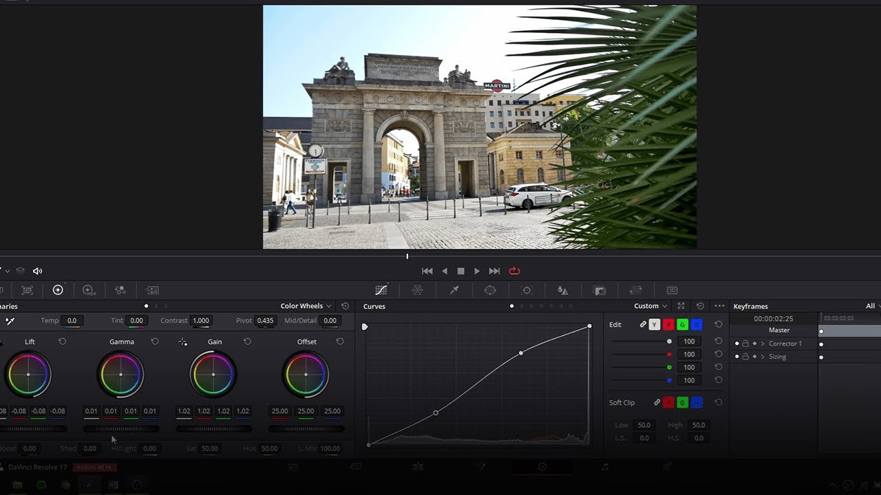Click the Gamma master wheel slider

click(x=121, y=429)
